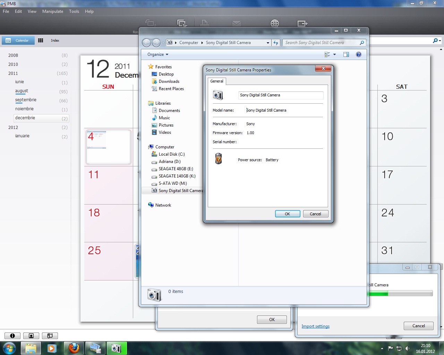Screen dimensions: 444x355
Task: Open the Action Center flag in tray
Action: (391, 348)
